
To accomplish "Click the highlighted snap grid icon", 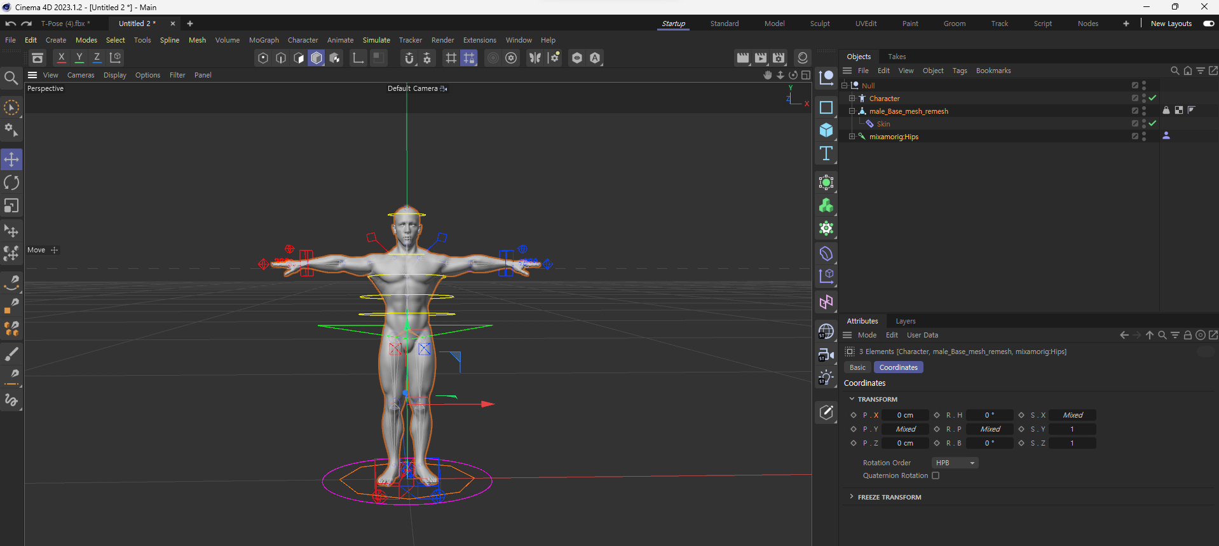I will tap(469, 58).
